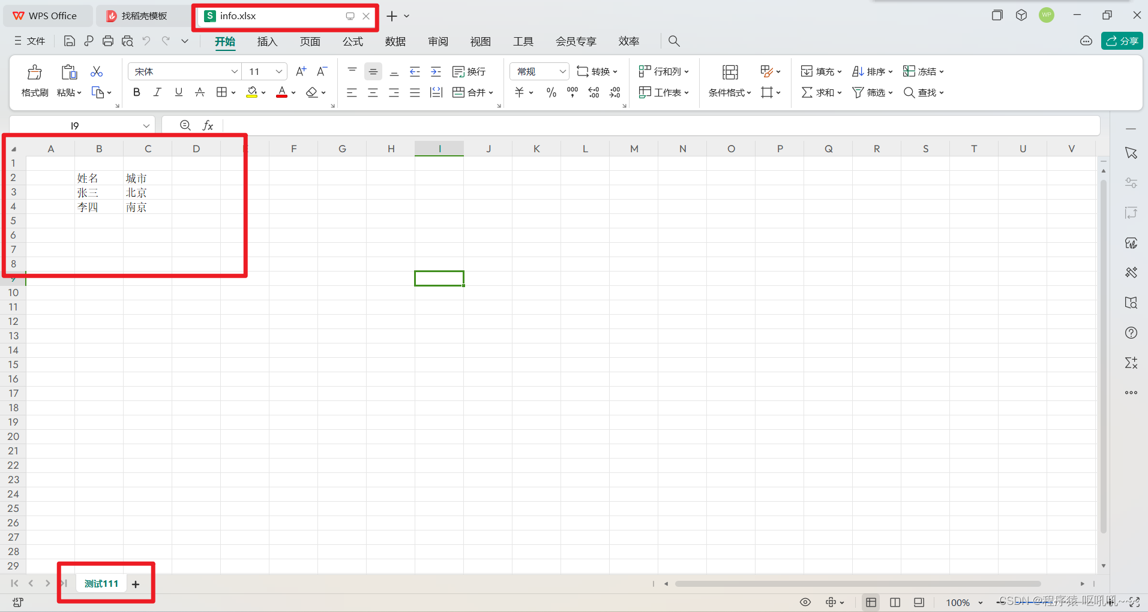Open the sidebar more options dots

1131,393
